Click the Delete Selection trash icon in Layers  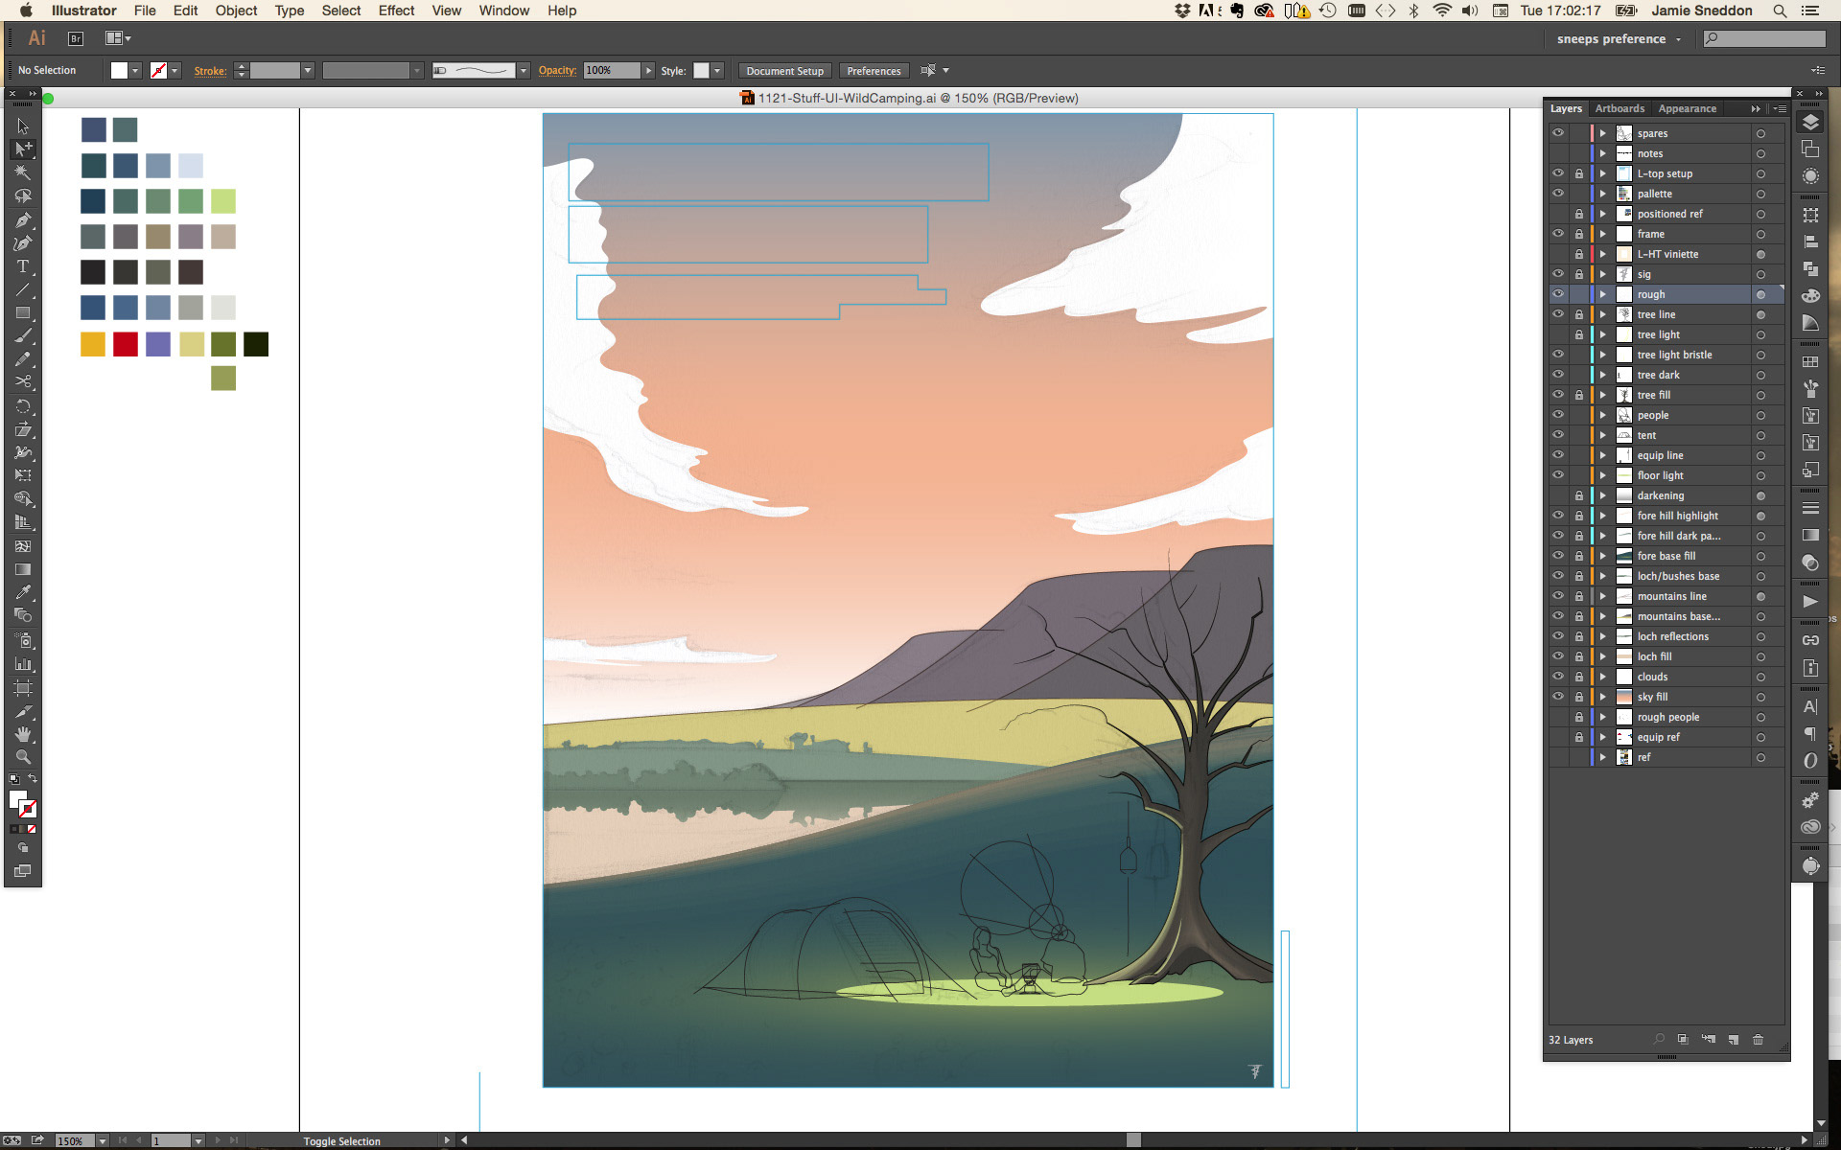[x=1758, y=1040]
